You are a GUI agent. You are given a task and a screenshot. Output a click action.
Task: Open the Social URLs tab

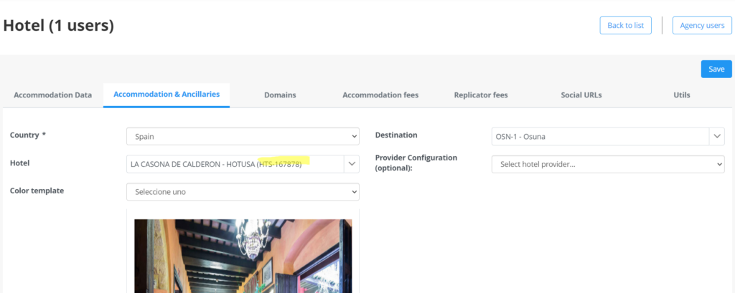(x=581, y=95)
